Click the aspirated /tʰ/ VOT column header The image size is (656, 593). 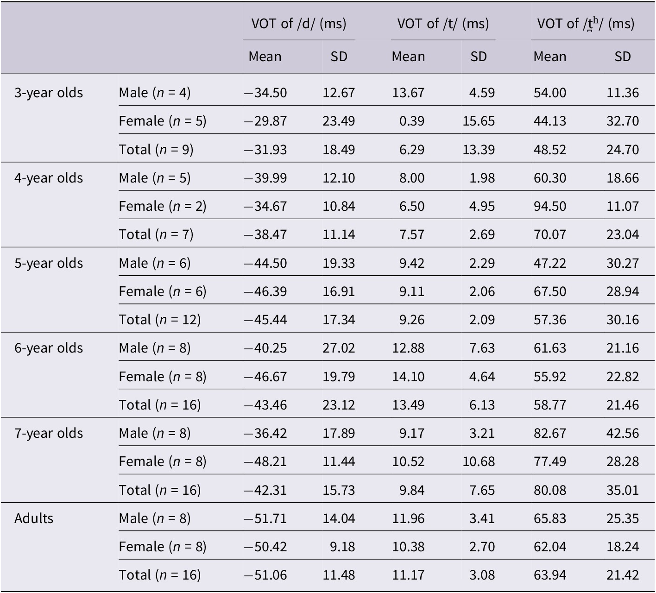(x=586, y=24)
